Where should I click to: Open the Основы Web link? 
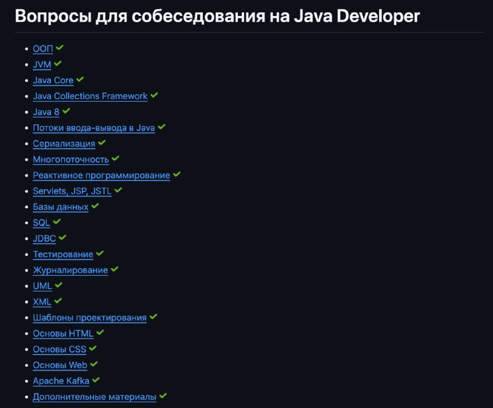pos(60,365)
